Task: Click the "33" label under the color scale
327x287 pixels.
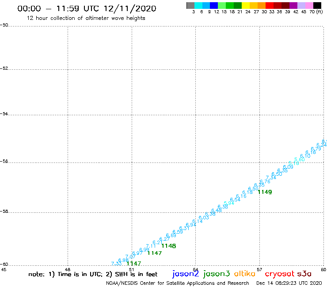Action: [271, 12]
